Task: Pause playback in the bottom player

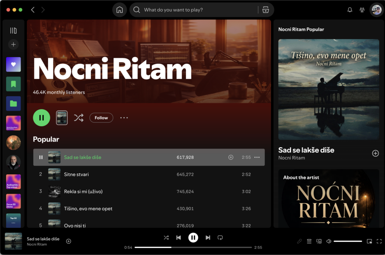Action: click(193, 238)
